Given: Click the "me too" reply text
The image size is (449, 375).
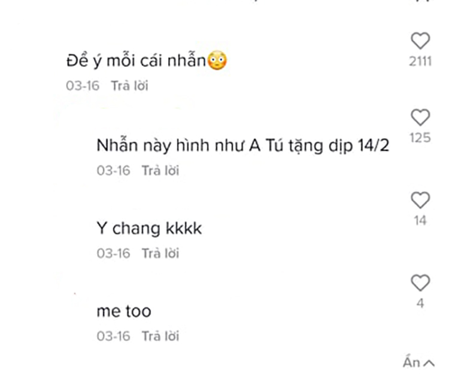Looking at the screenshot, I should [124, 312].
